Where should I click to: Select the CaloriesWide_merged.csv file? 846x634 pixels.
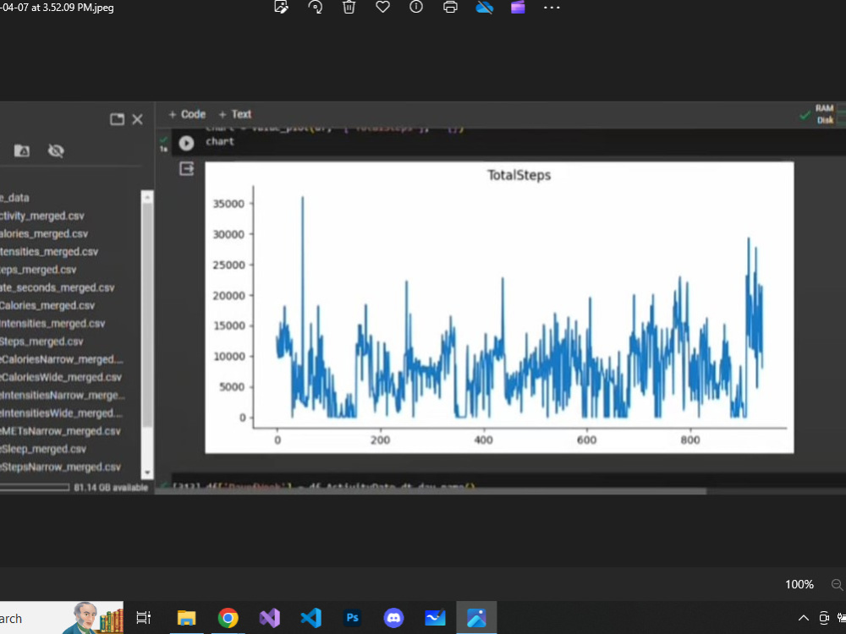tap(61, 377)
